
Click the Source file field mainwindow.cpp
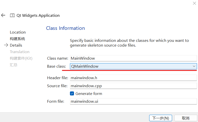click(x=133, y=86)
